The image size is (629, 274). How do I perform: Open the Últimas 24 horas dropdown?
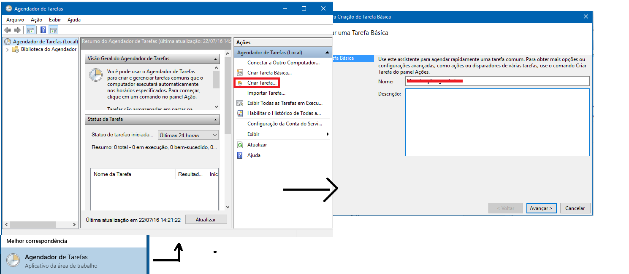pyautogui.click(x=188, y=135)
